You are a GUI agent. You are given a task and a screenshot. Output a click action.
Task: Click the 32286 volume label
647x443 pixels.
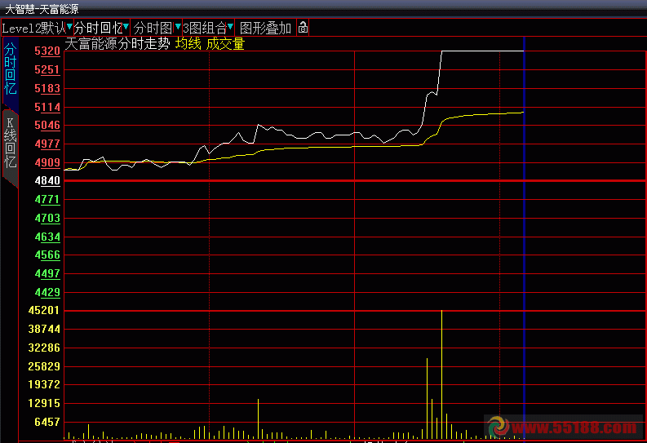tap(44, 348)
